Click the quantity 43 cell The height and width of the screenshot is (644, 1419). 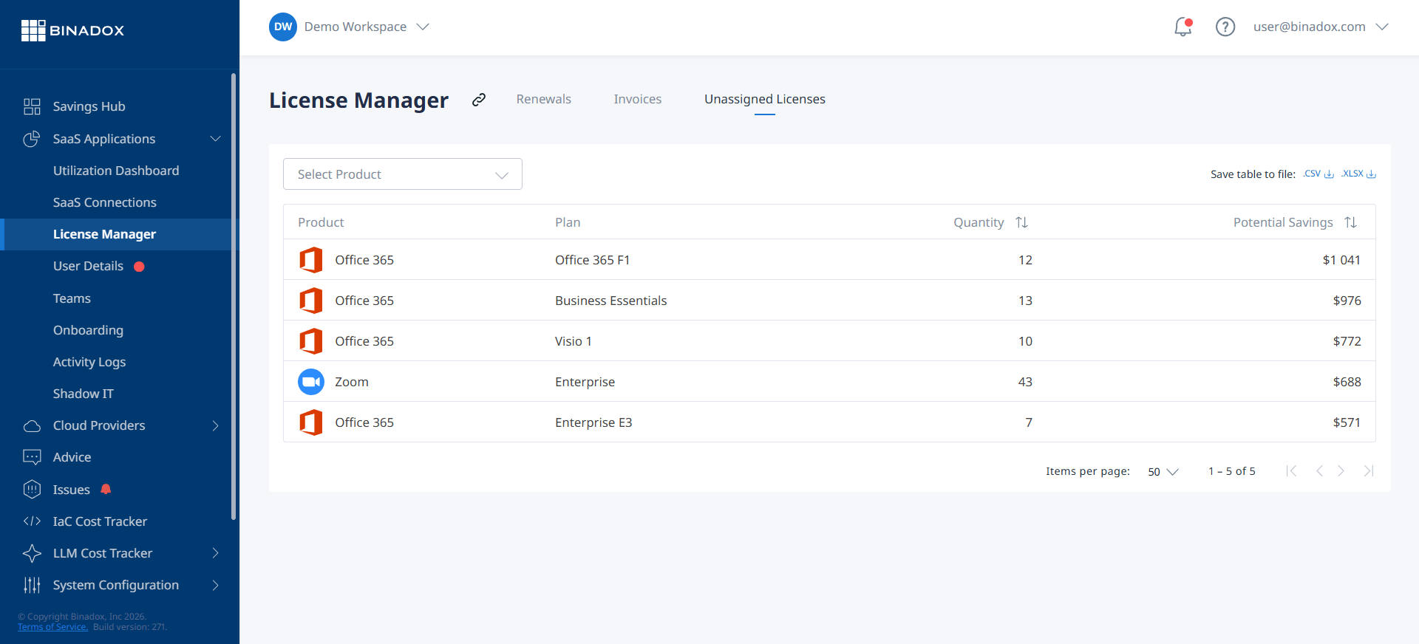coord(1025,382)
